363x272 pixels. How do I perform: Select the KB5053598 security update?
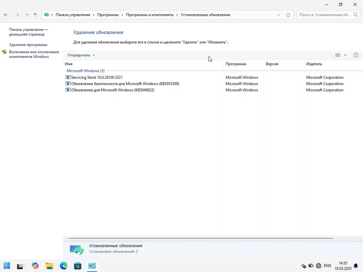click(123, 83)
